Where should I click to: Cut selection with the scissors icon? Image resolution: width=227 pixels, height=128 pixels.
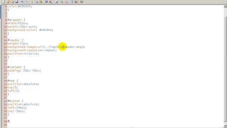coord(32,2)
